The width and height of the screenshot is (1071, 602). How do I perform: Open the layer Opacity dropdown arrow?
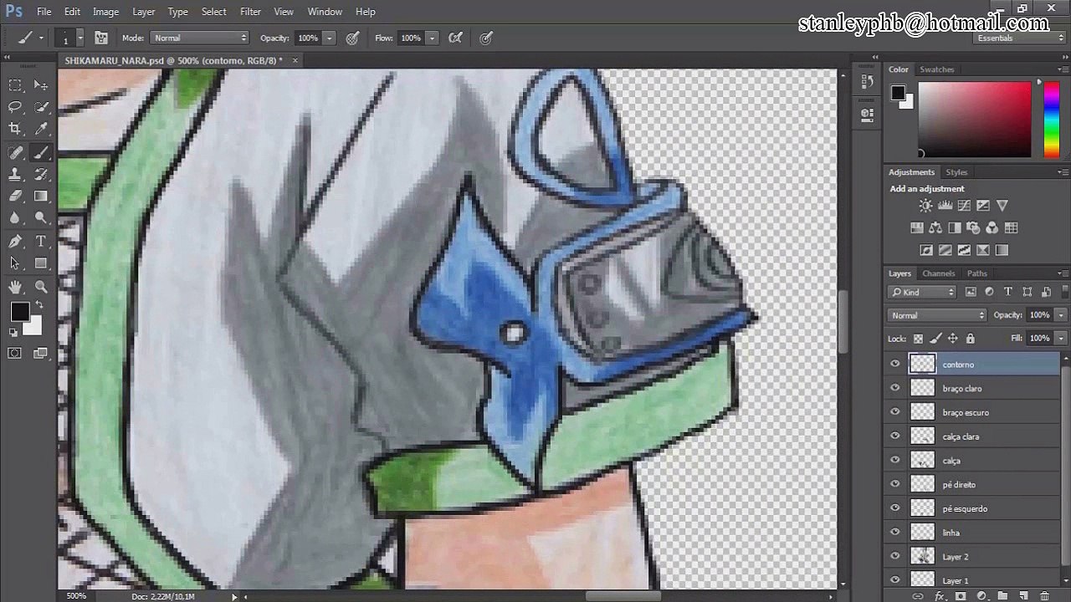1061,315
